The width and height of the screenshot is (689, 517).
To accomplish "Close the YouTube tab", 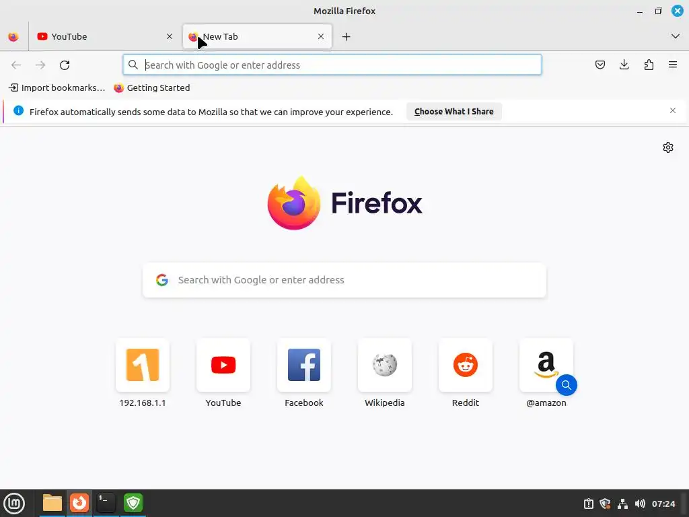I will pos(169,36).
